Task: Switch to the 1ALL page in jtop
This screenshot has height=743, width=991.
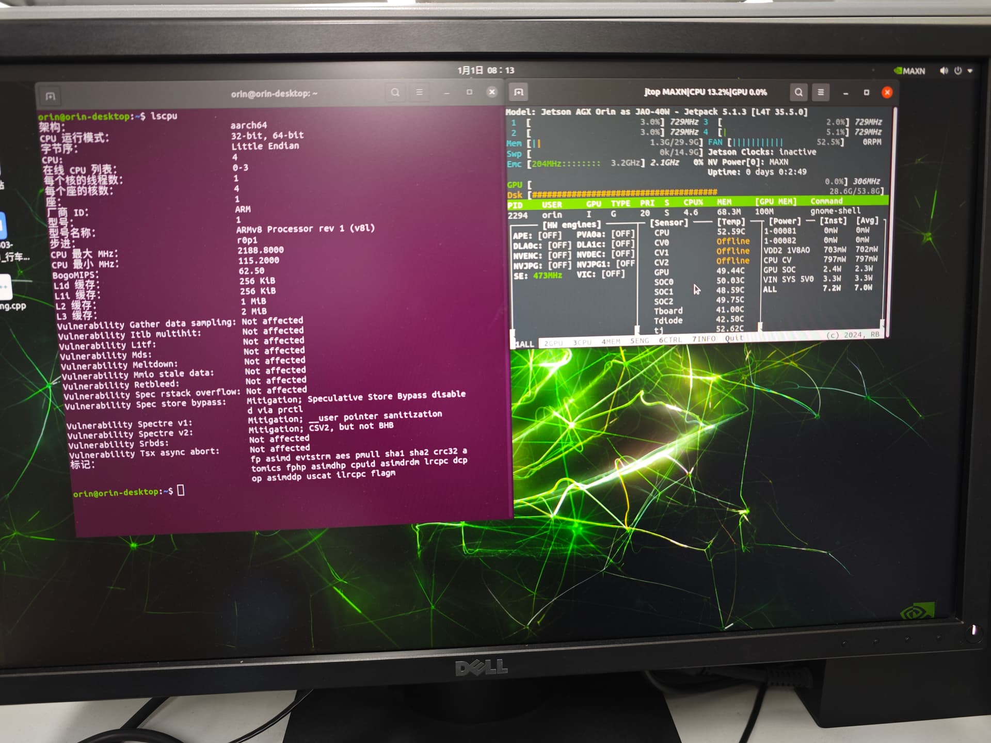Action: pyautogui.click(x=525, y=344)
